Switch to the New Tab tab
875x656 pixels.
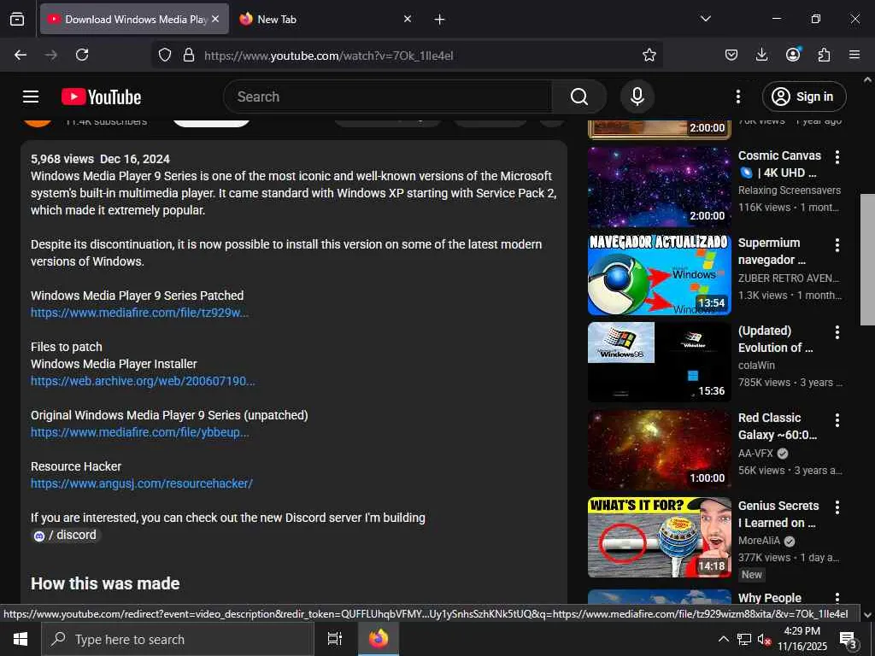click(326, 19)
